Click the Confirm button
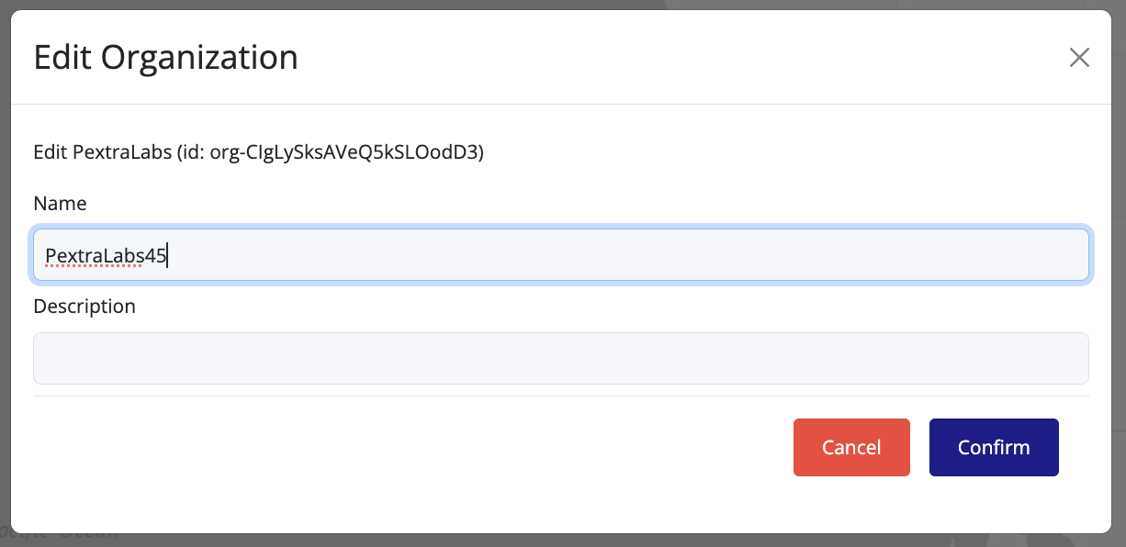Viewport: 1126px width, 547px height. pos(994,448)
